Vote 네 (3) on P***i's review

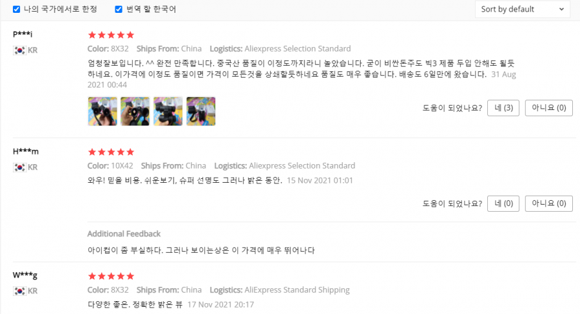(503, 108)
